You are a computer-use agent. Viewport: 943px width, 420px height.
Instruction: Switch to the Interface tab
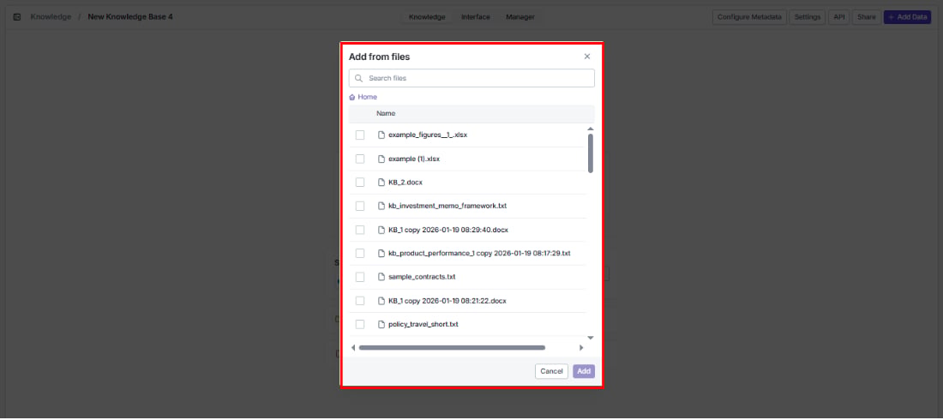[x=476, y=17]
